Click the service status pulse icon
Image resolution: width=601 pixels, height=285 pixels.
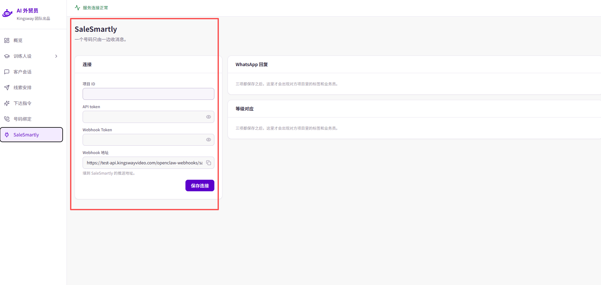pos(77,8)
